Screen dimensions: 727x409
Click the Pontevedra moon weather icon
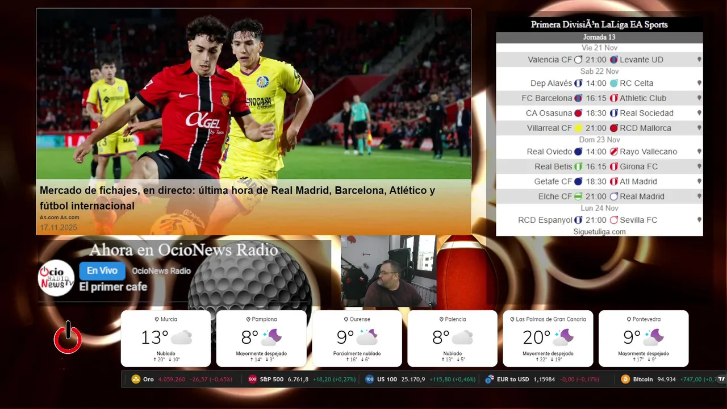point(653,337)
